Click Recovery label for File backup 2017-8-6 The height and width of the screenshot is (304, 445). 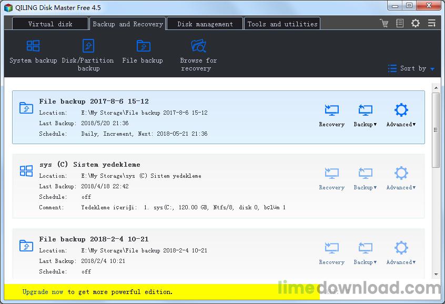(x=332, y=124)
